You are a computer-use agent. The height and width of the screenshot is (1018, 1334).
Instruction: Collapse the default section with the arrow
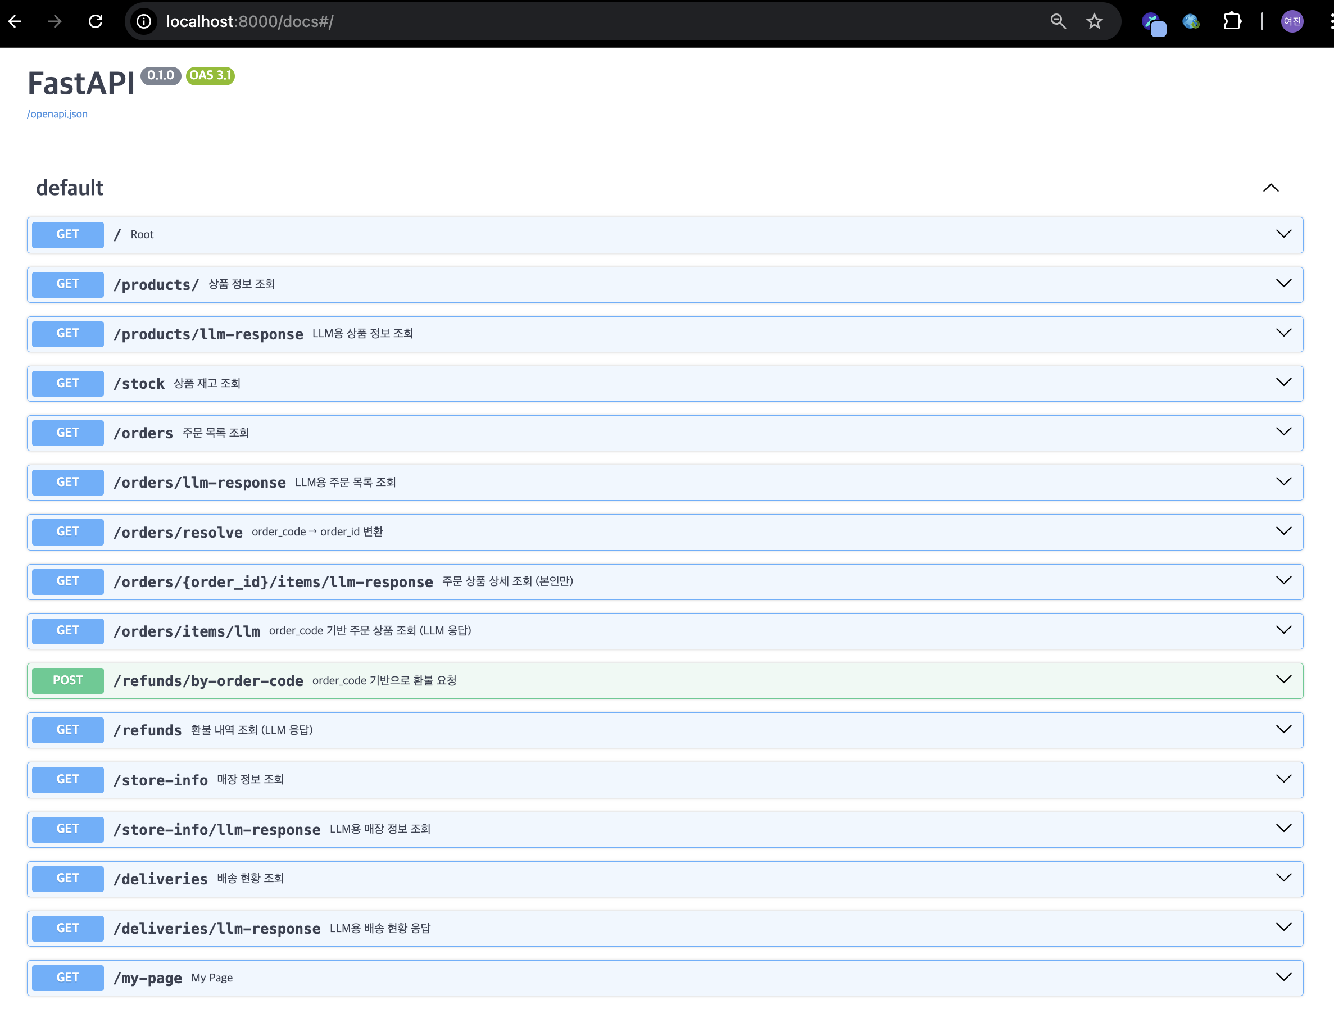[x=1271, y=188]
